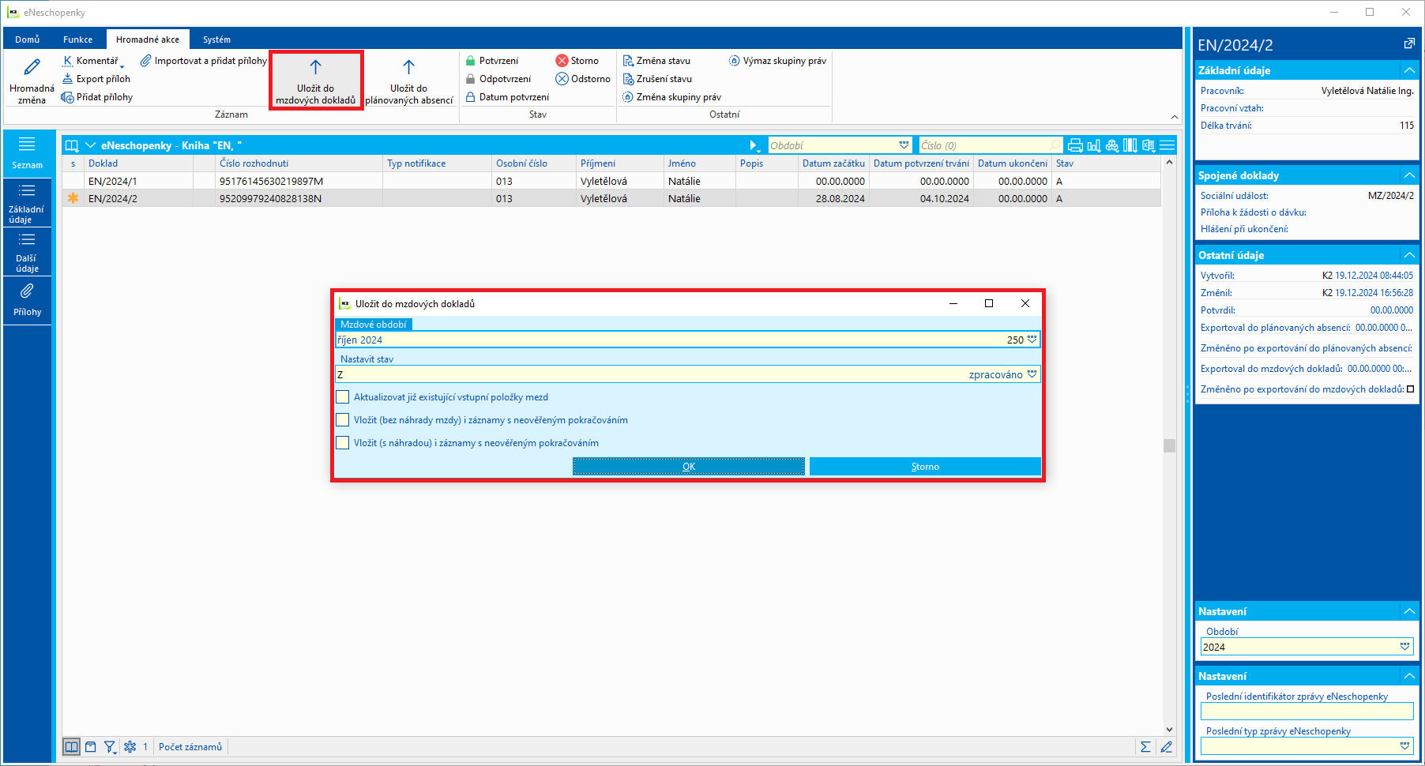Open Další údaje in left sidebar
This screenshot has height=766, width=1425.
[28, 252]
